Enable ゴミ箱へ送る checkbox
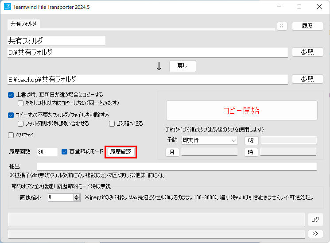This screenshot has width=330, height=243. click(112, 123)
